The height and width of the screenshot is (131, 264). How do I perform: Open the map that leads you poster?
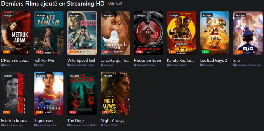tap(115, 33)
